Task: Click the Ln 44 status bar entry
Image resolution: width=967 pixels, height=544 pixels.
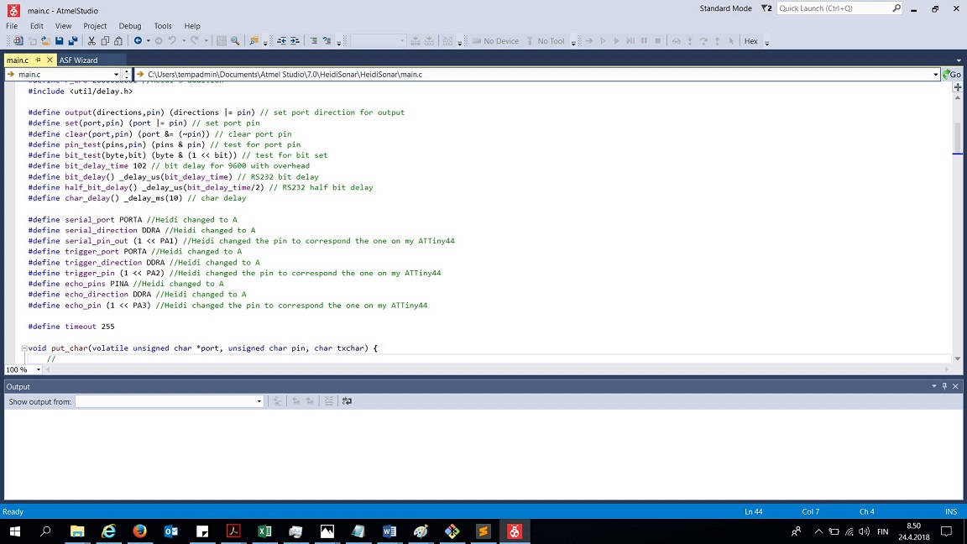Action: [x=754, y=511]
